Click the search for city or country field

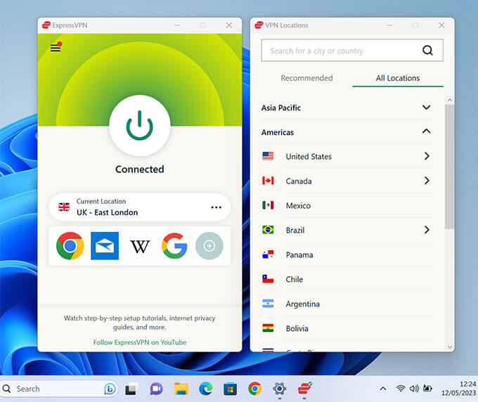(352, 51)
